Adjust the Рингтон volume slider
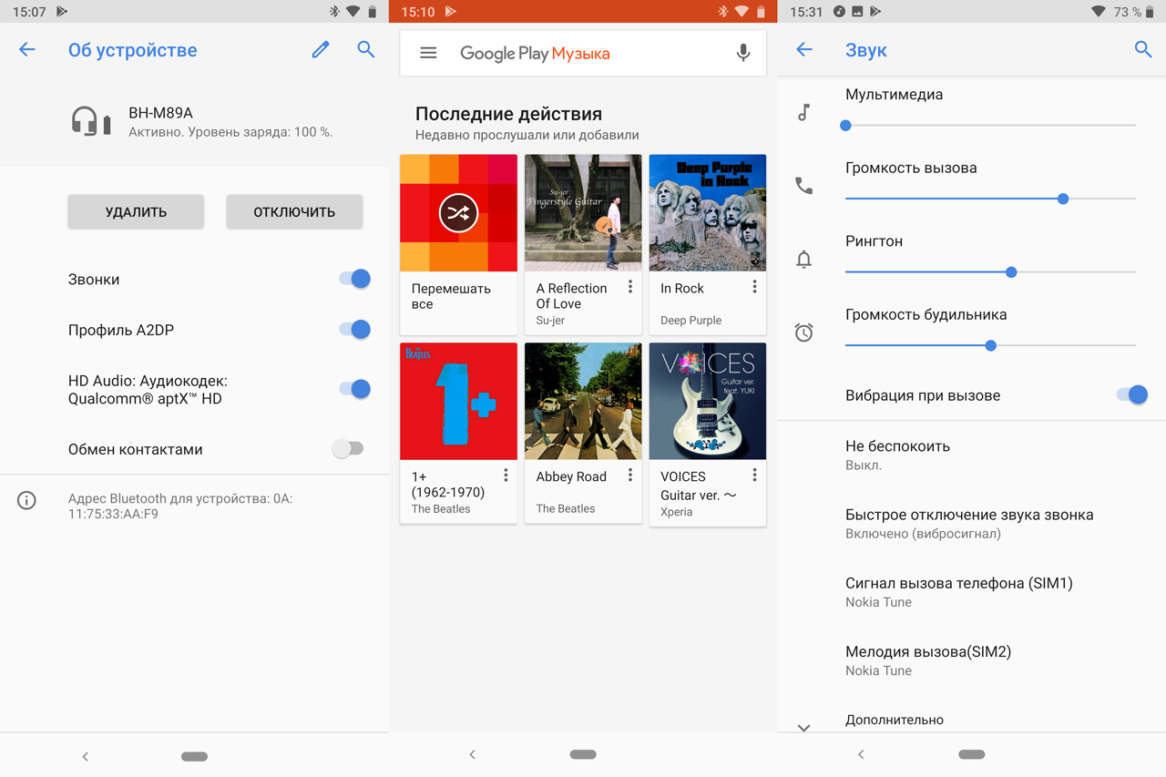This screenshot has height=777, width=1166. (990, 271)
